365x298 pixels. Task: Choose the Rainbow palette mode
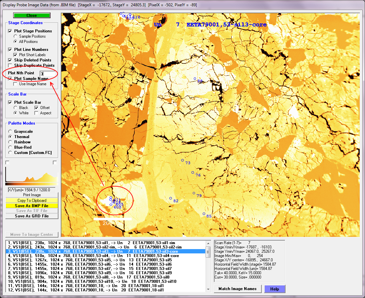[10, 142]
